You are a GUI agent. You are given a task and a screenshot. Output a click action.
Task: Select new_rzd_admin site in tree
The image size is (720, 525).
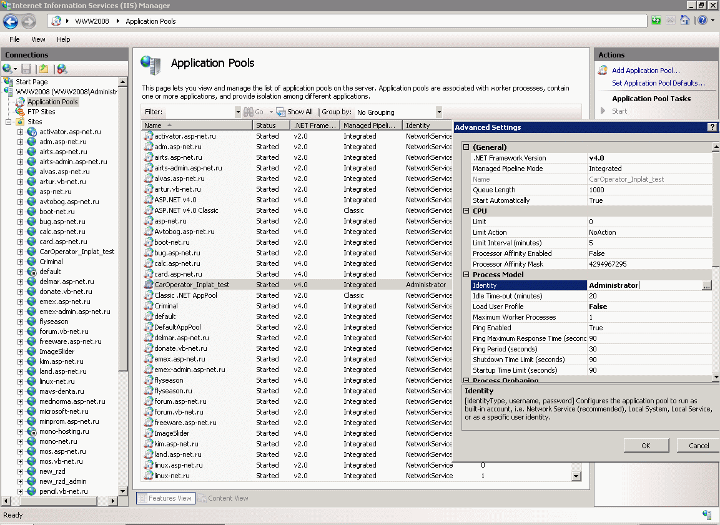(63, 481)
